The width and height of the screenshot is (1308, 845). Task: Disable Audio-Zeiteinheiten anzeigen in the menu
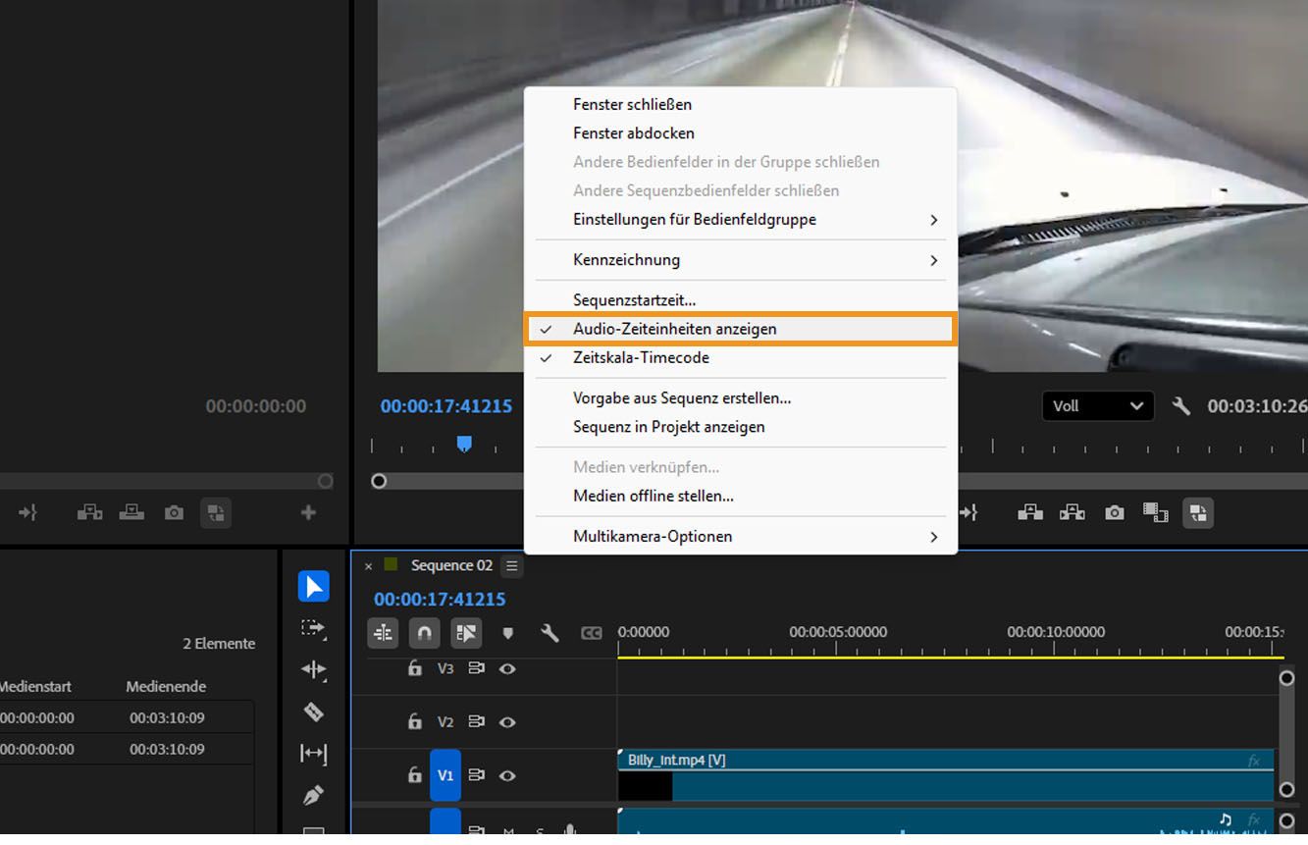pos(675,328)
